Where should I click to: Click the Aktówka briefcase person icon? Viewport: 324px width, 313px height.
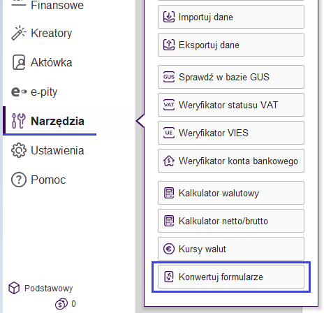(19, 62)
